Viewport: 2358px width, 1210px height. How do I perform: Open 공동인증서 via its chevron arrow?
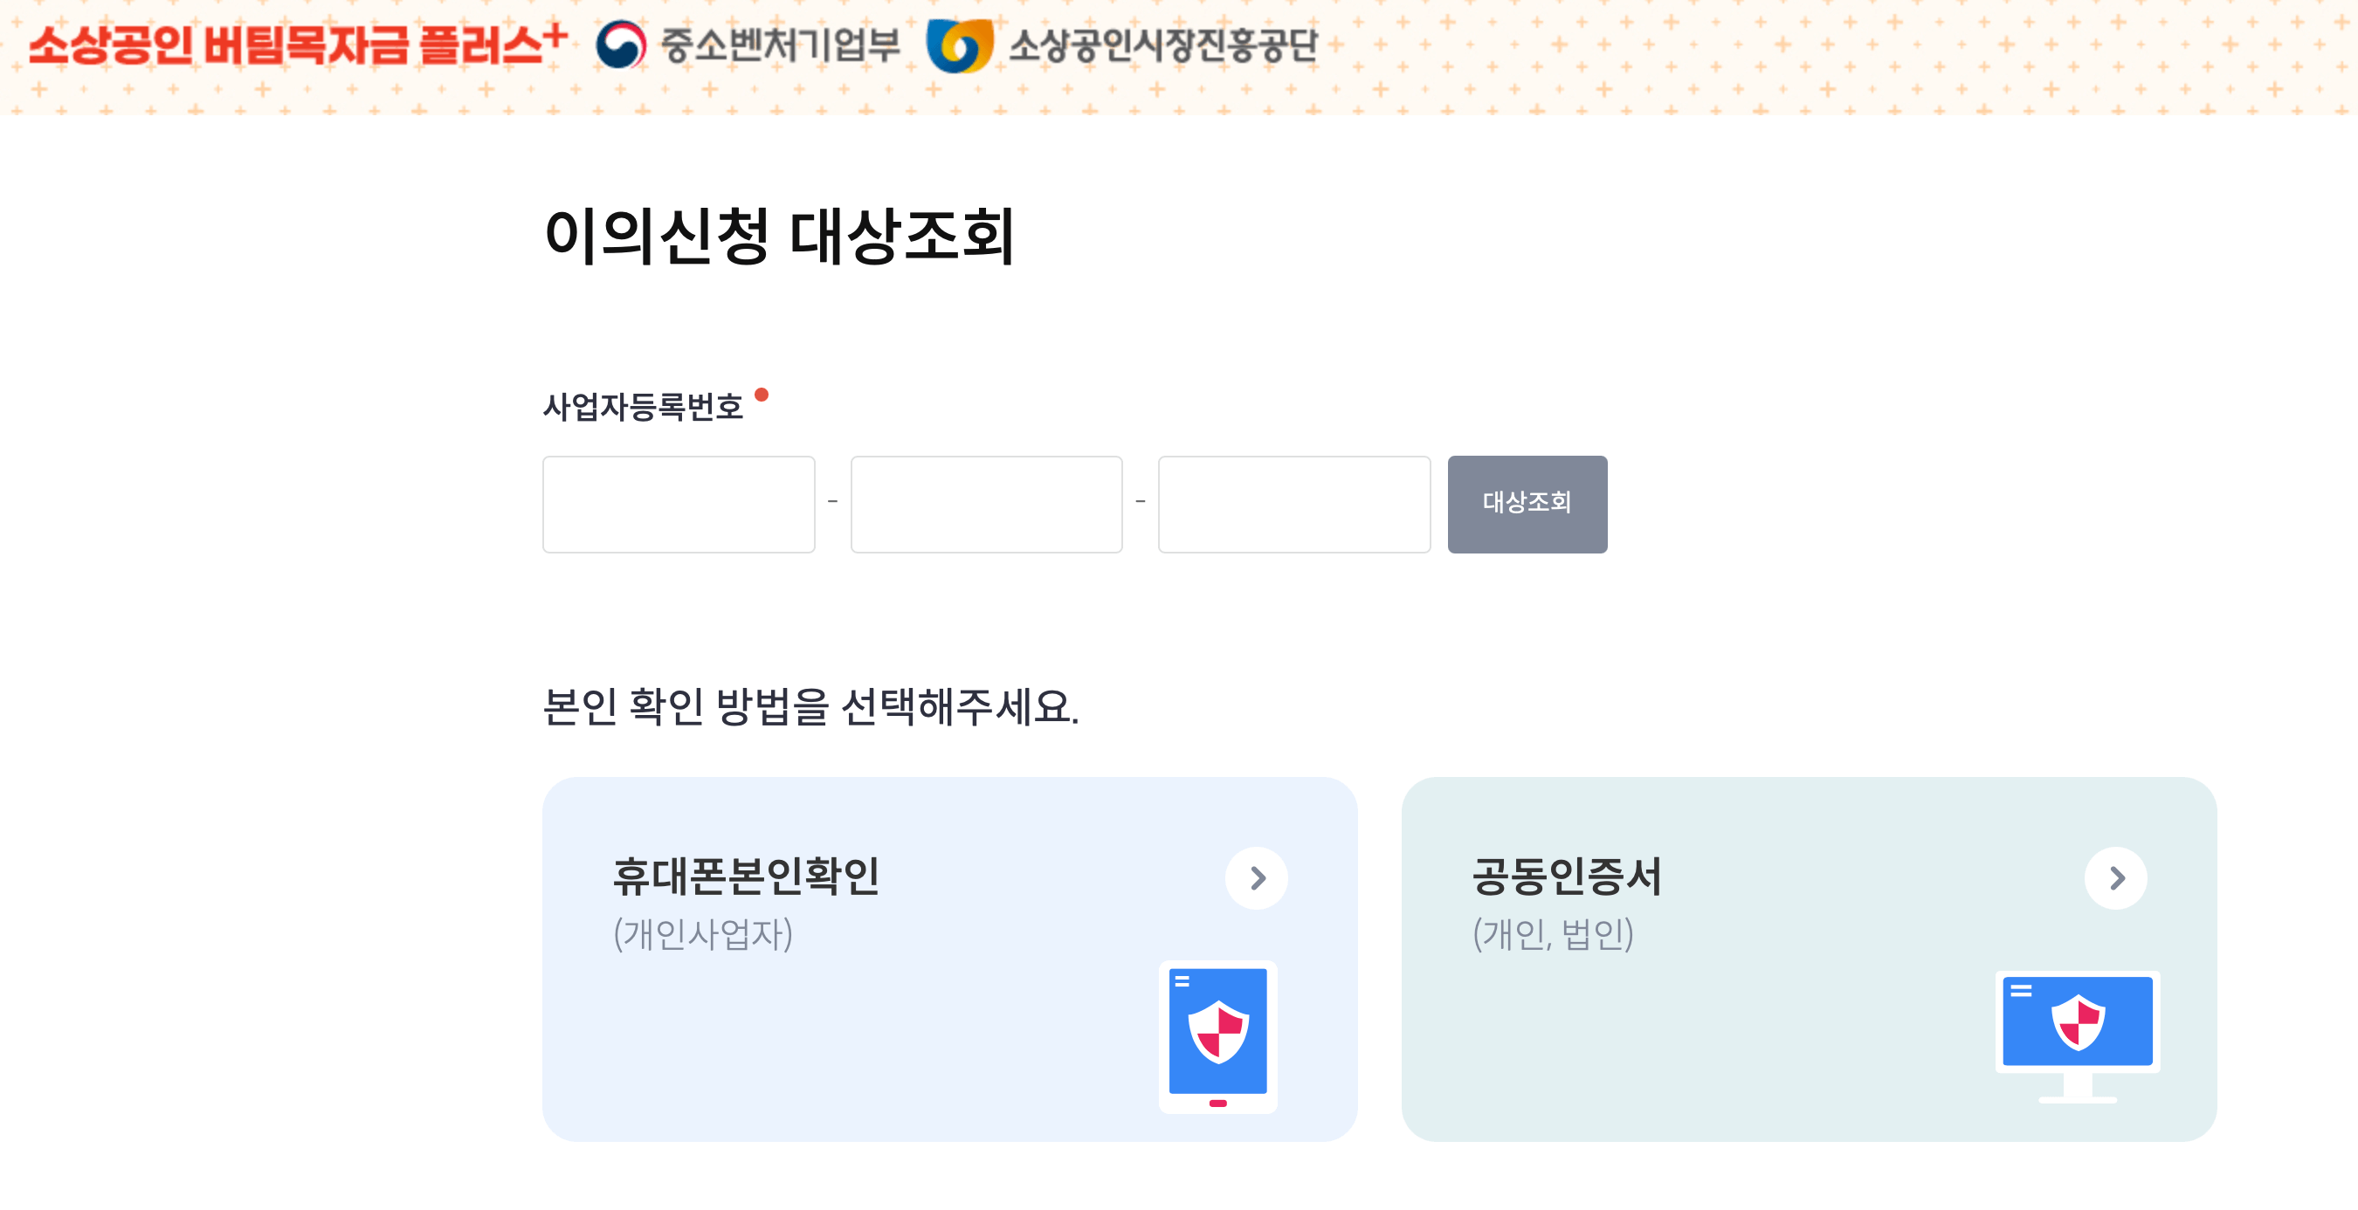pos(2115,877)
